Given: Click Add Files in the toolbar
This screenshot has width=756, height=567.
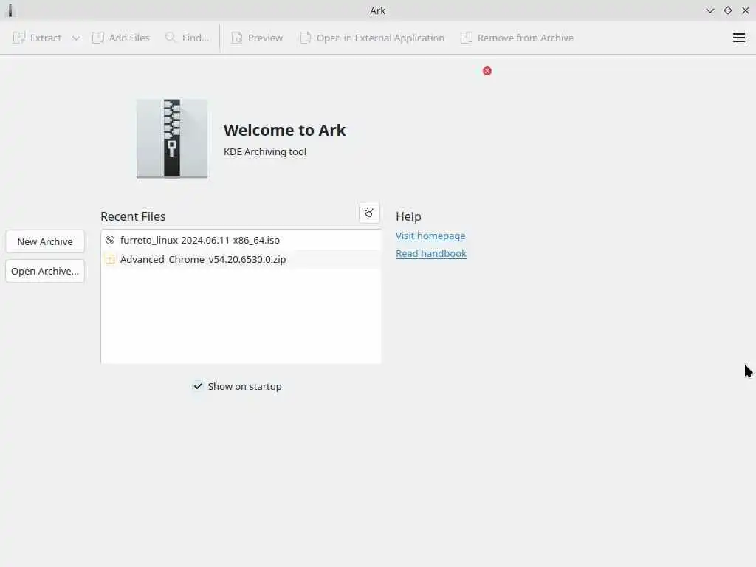Looking at the screenshot, I should (120, 38).
